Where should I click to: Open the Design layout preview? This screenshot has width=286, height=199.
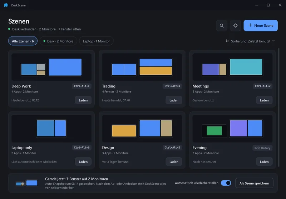pos(142,129)
